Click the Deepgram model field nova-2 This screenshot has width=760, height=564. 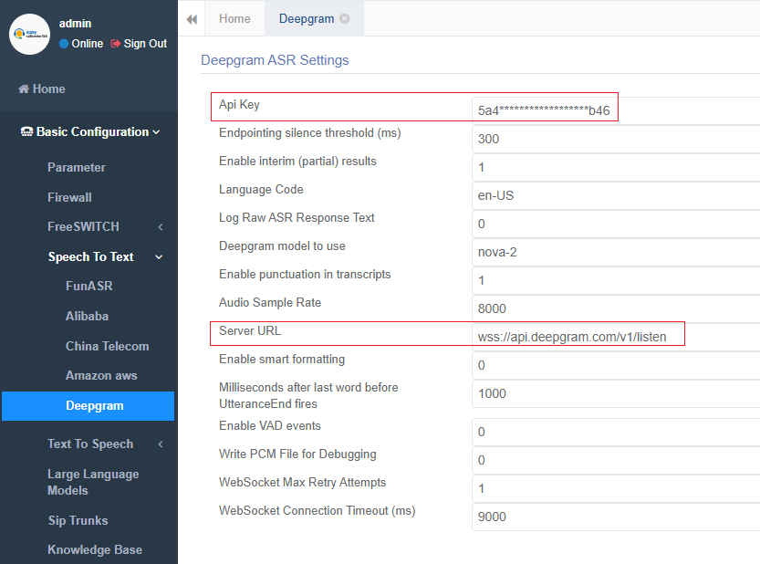(x=616, y=252)
